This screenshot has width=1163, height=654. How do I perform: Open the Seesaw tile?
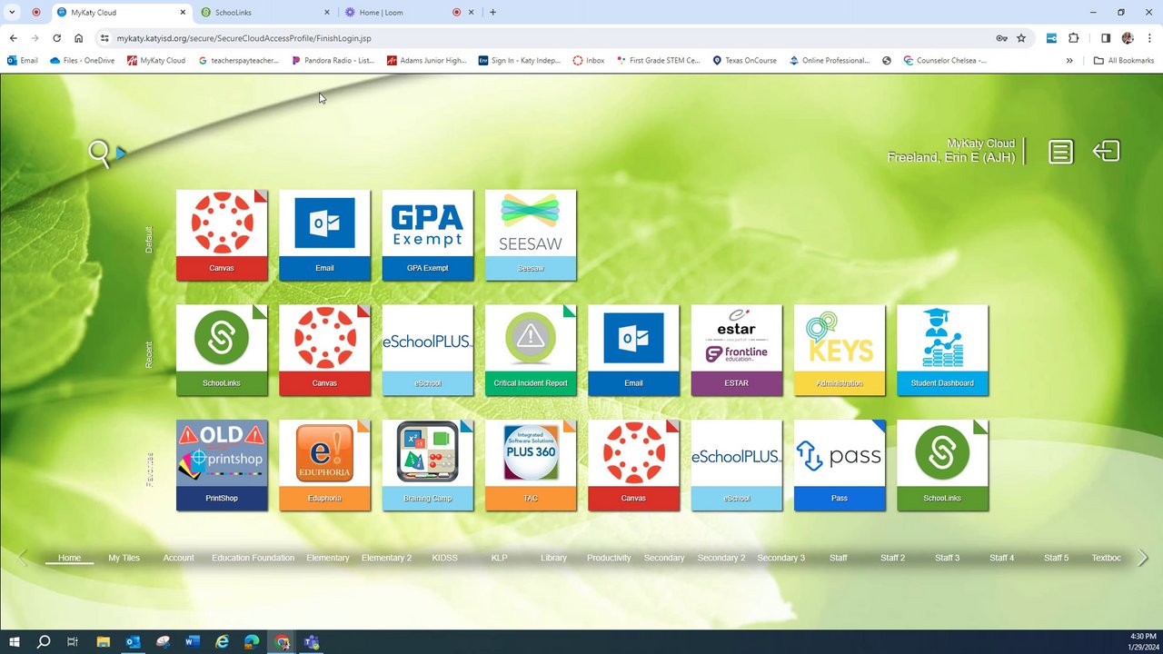tap(531, 234)
